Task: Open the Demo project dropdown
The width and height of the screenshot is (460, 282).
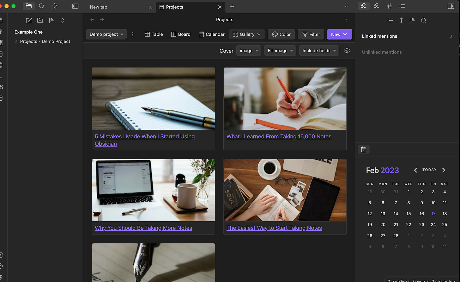Action: click(x=106, y=34)
